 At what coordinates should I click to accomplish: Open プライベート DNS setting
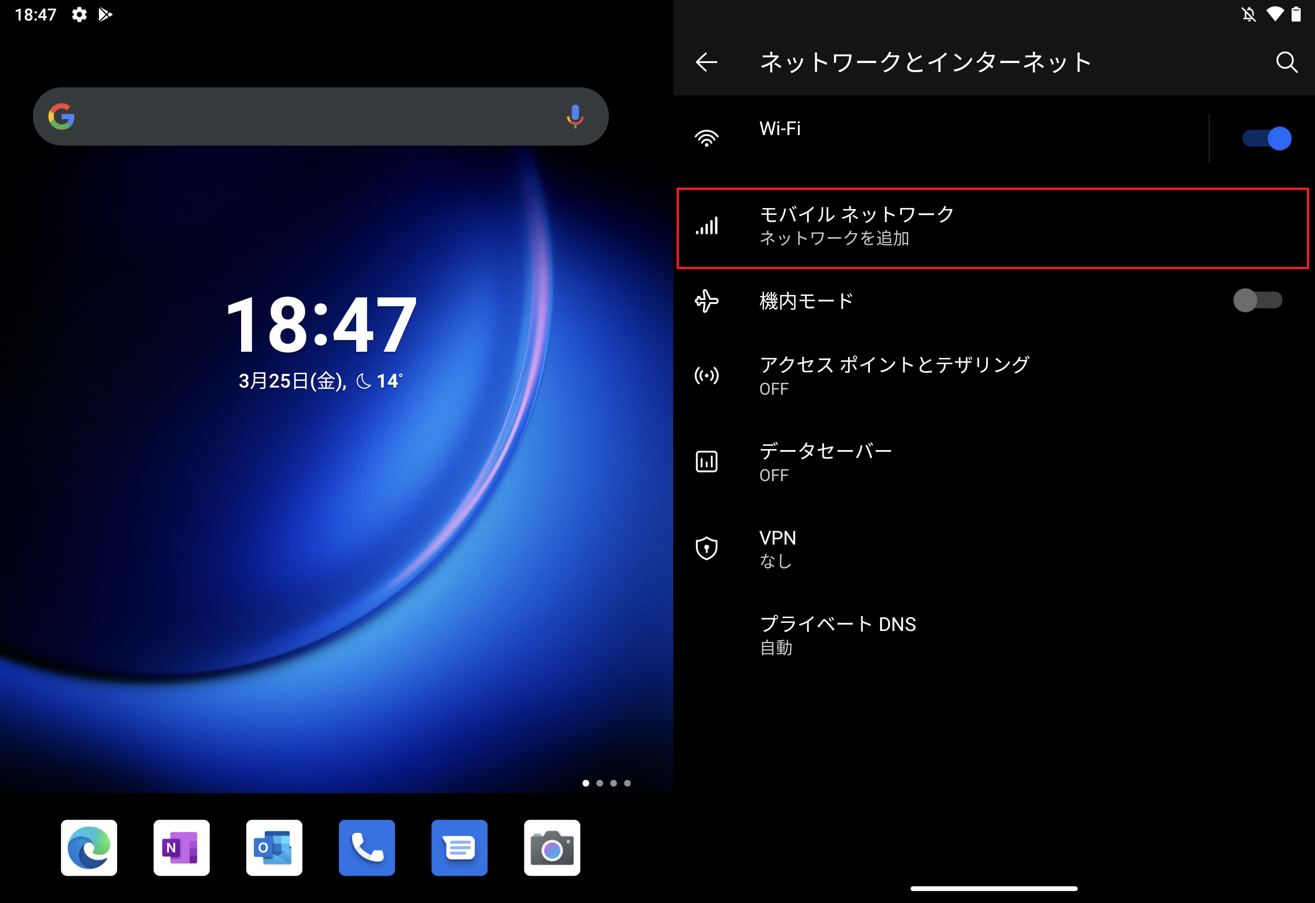pos(994,635)
